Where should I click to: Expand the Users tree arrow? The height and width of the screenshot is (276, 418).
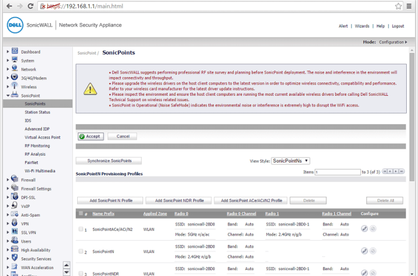[8, 241]
